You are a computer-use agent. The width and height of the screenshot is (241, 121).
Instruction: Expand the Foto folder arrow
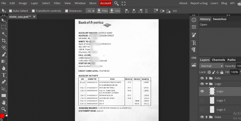tap(207, 78)
